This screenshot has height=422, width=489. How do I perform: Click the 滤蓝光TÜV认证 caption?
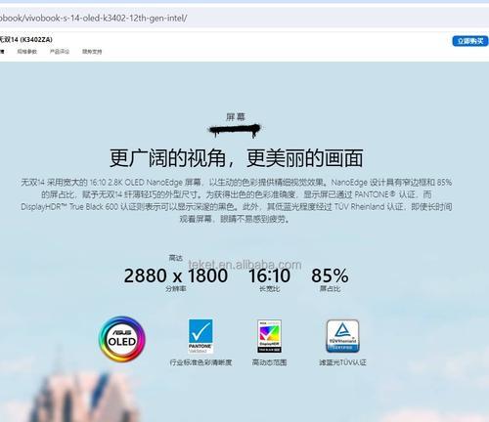[x=342, y=362]
